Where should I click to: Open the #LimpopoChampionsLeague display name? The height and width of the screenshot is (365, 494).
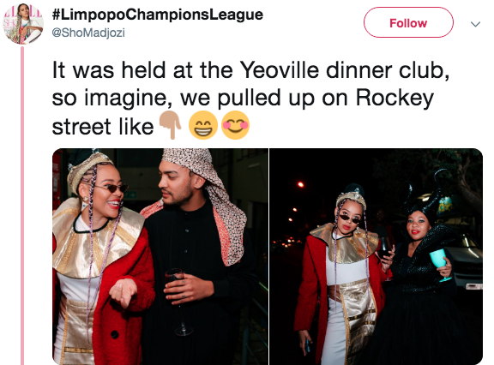pos(158,15)
